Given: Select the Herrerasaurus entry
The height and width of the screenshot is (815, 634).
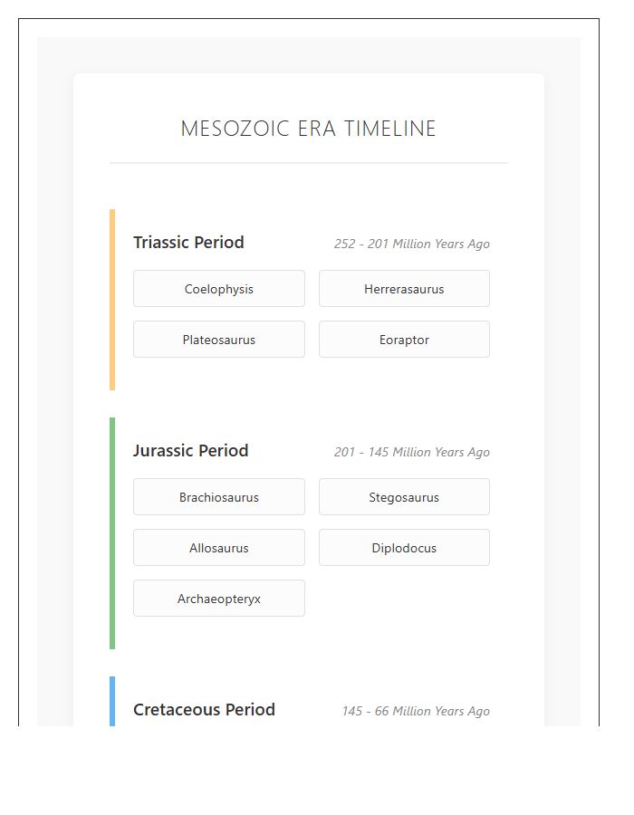Looking at the screenshot, I should pyautogui.click(x=404, y=288).
